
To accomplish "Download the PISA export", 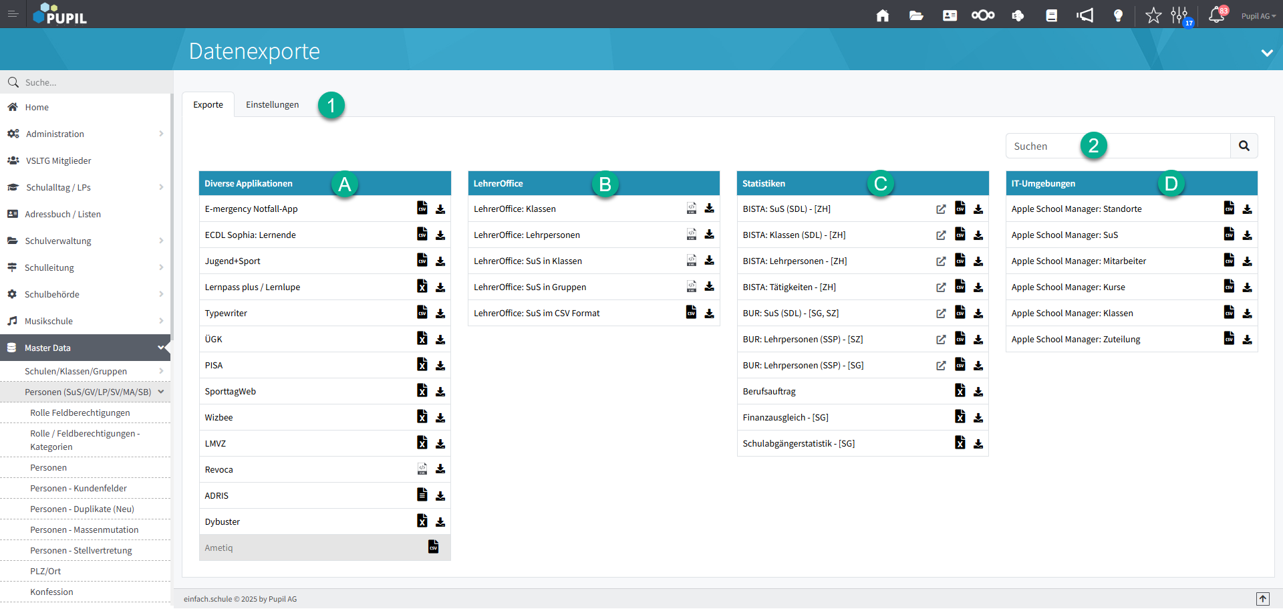I will tap(440, 366).
